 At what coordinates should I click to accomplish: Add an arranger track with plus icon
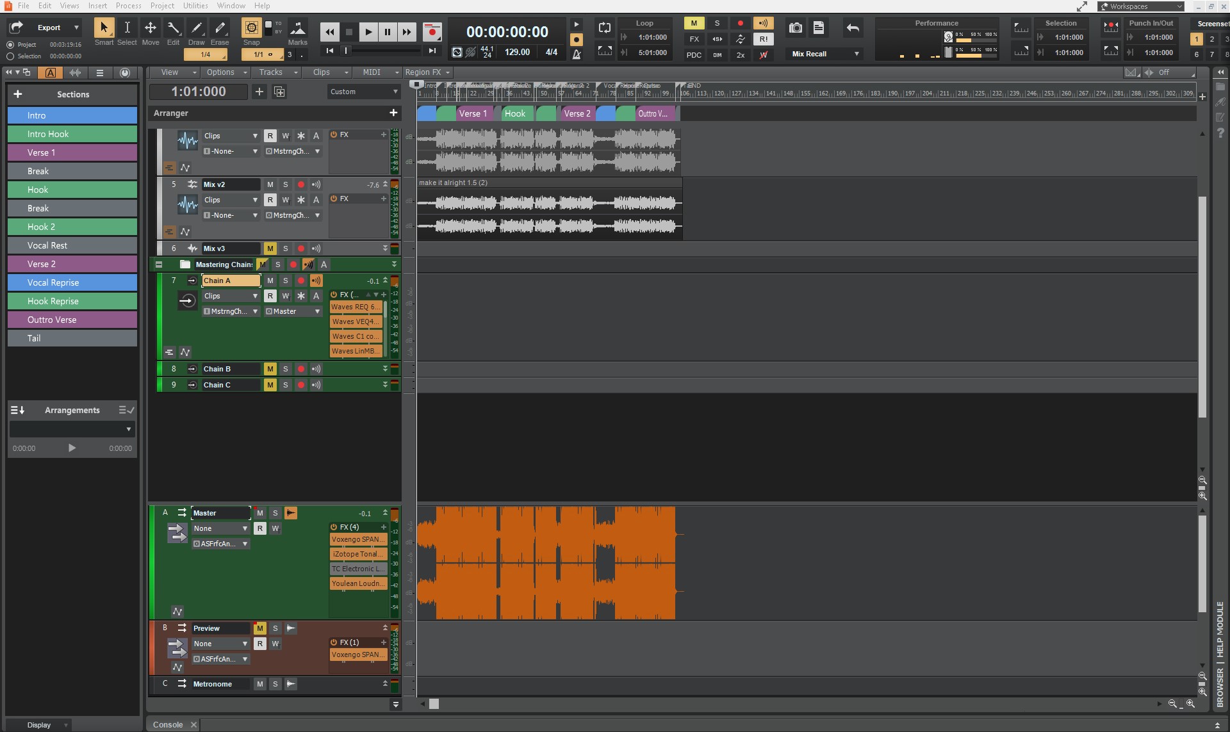click(393, 113)
